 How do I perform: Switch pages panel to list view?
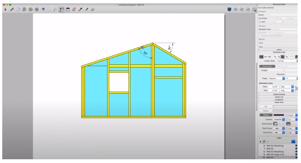(x=293, y=142)
